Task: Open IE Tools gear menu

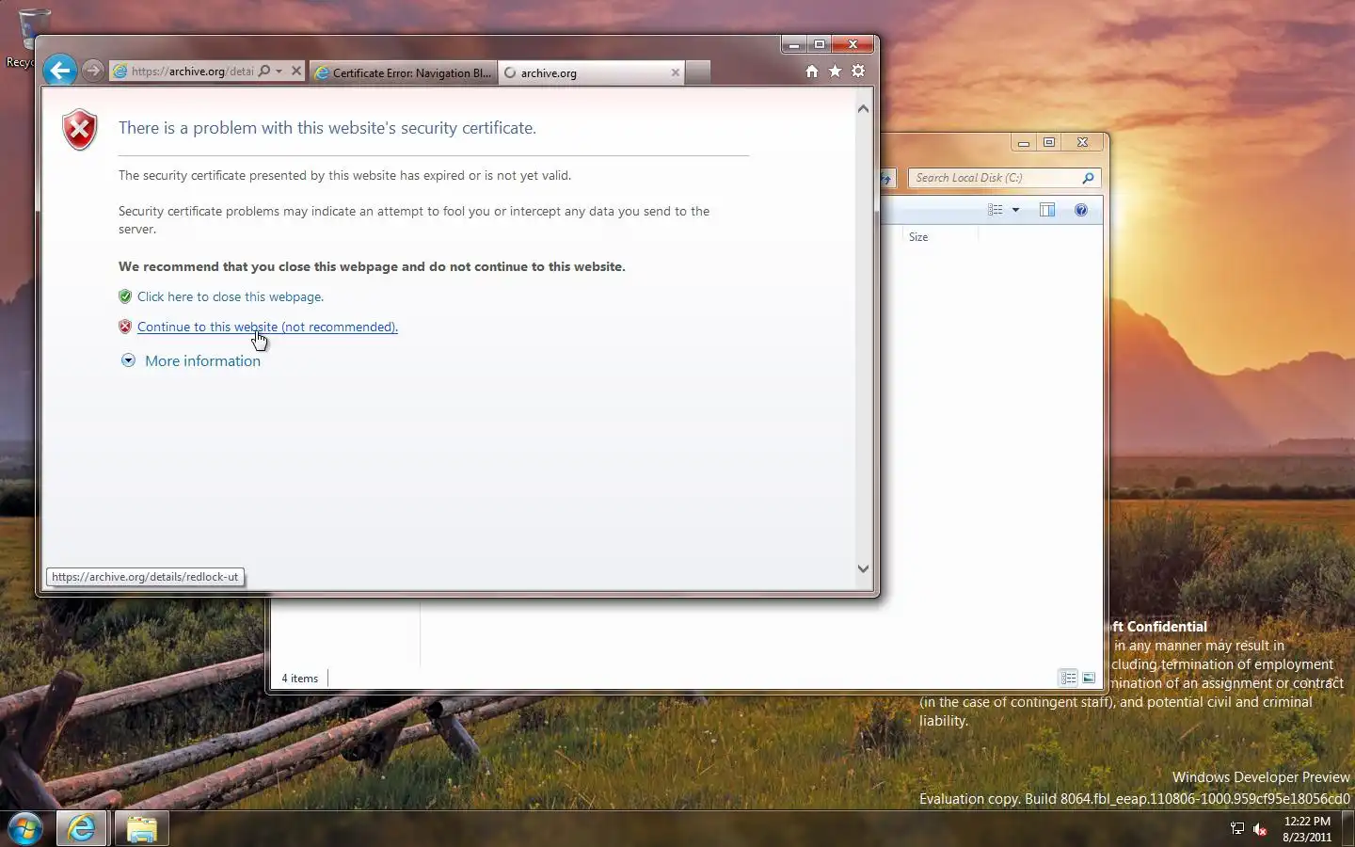Action: point(858,71)
